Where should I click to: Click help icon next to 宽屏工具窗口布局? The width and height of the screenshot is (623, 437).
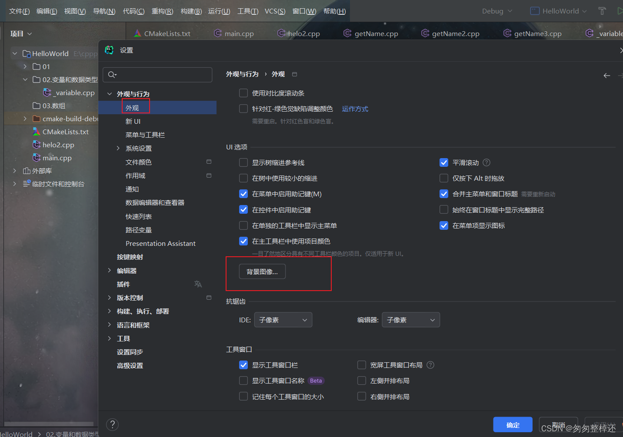pos(430,365)
